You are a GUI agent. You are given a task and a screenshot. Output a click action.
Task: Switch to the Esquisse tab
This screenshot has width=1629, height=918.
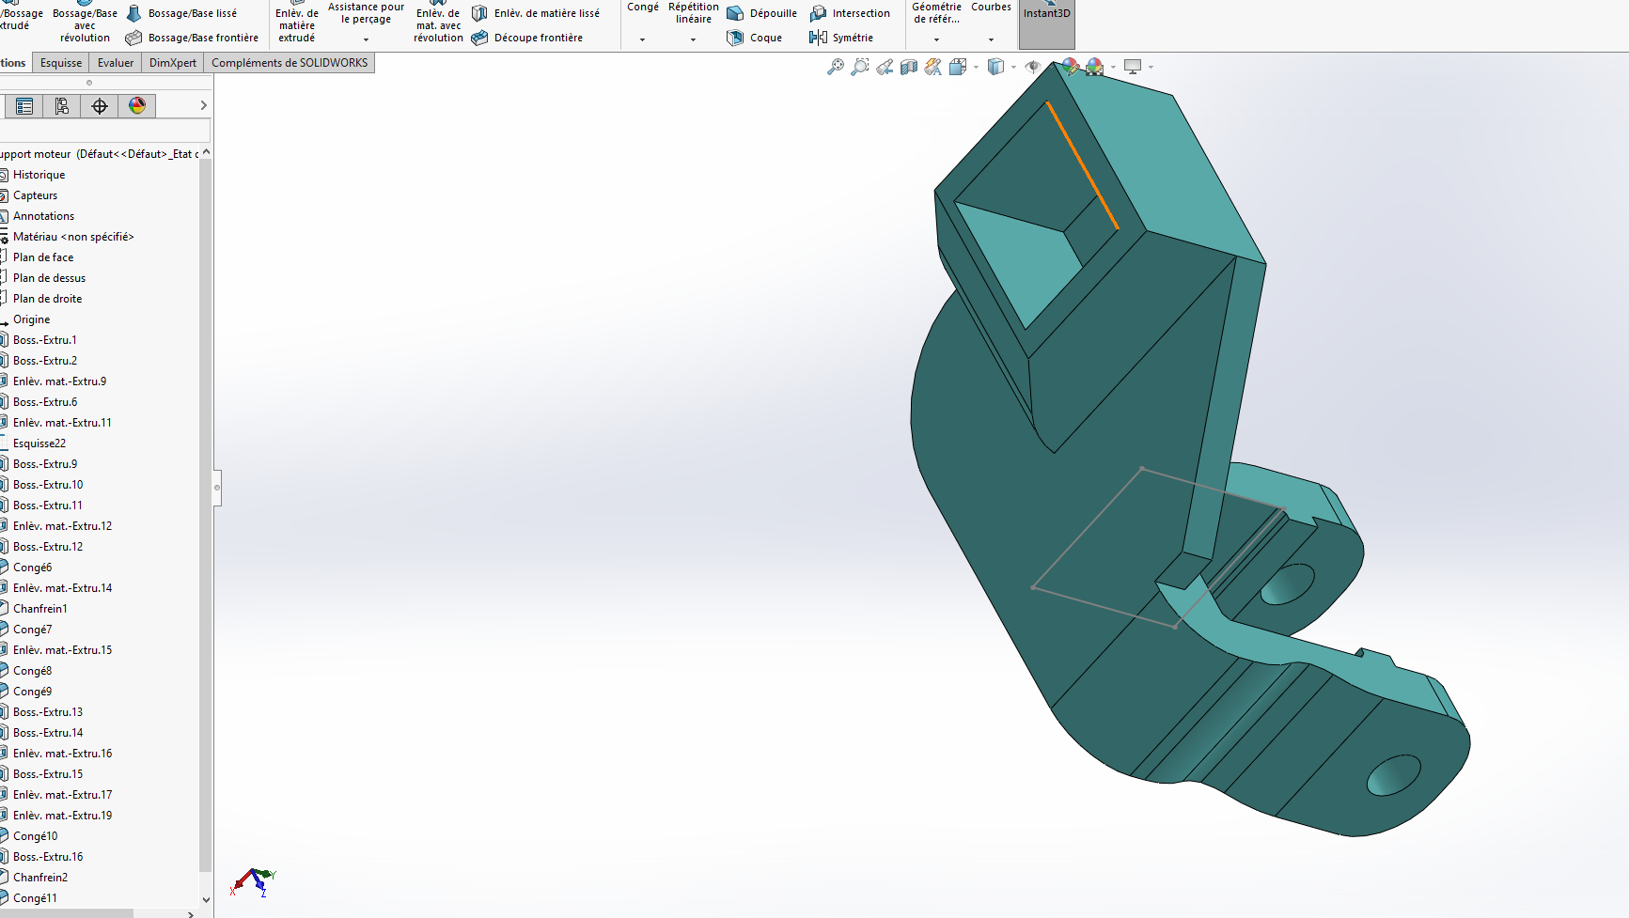click(61, 63)
